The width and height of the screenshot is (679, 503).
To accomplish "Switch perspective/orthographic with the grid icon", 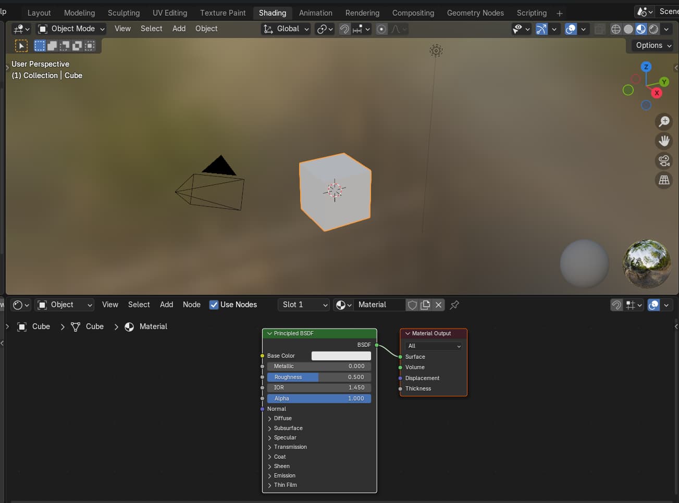I will (x=664, y=180).
